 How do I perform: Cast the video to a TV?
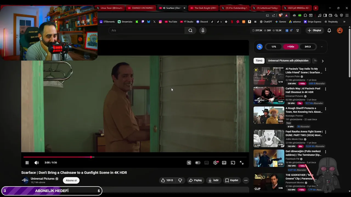[233, 163]
